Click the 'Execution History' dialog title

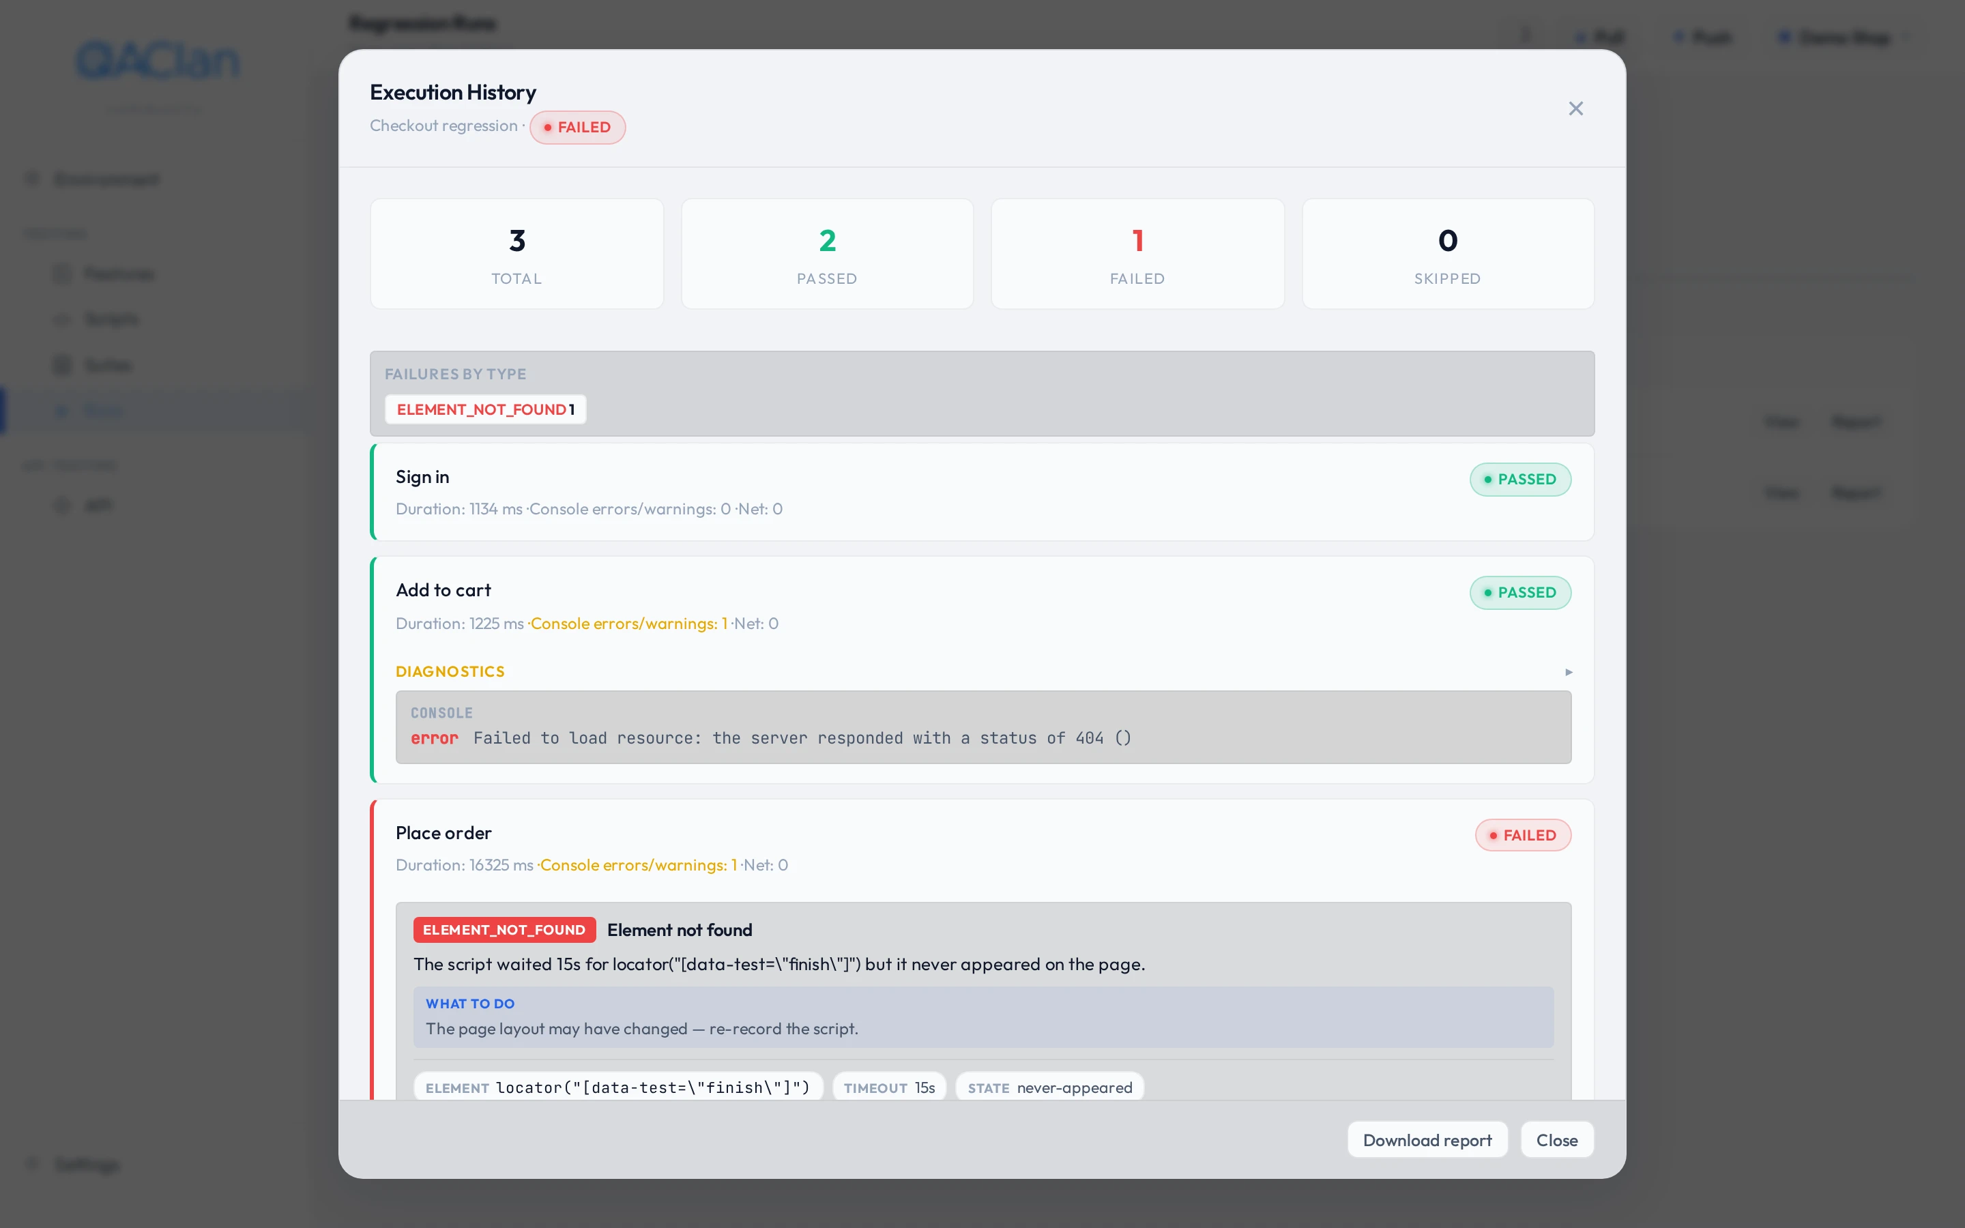click(453, 93)
